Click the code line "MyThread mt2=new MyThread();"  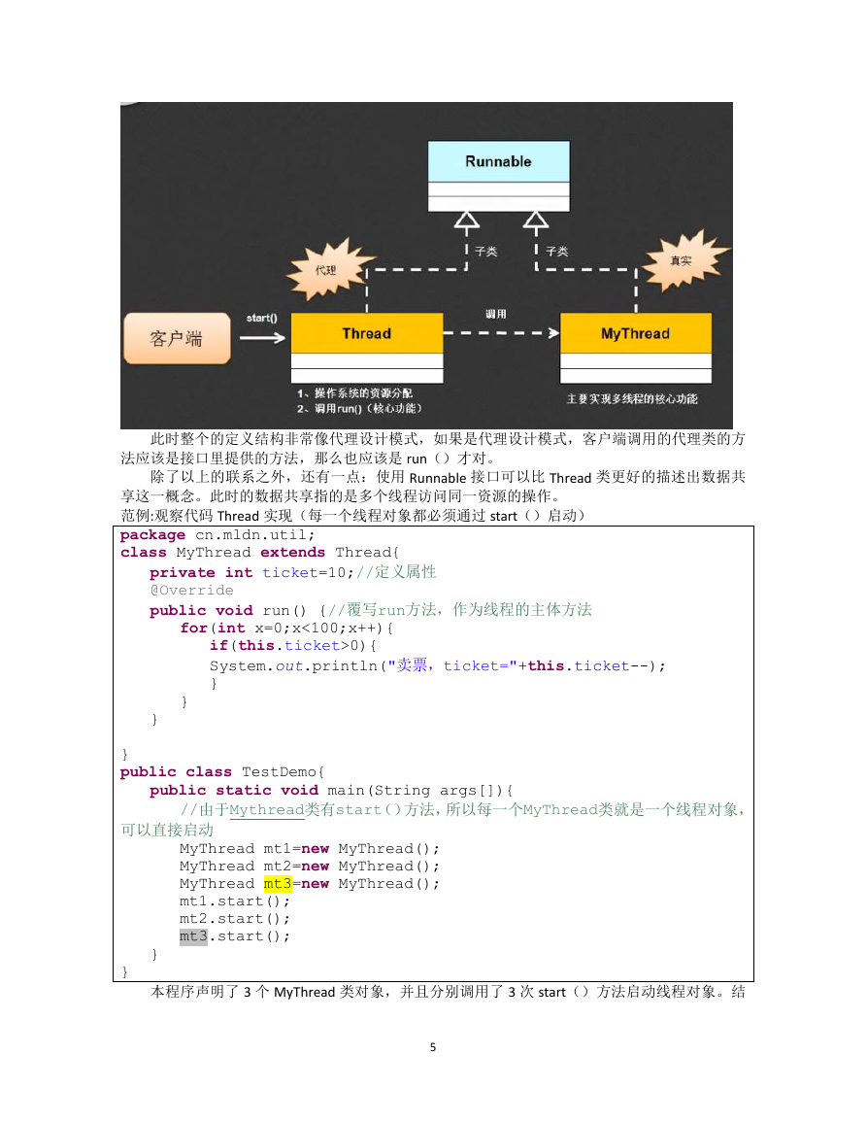(x=310, y=867)
